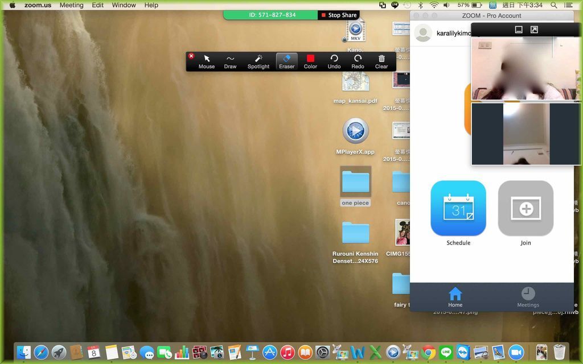Open Microsoft Word from the dock
The width and height of the screenshot is (583, 364).
(358, 352)
